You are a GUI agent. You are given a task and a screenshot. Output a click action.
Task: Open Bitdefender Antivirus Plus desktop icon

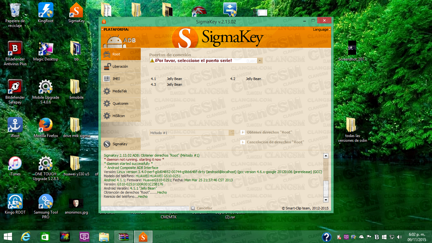[15, 53]
